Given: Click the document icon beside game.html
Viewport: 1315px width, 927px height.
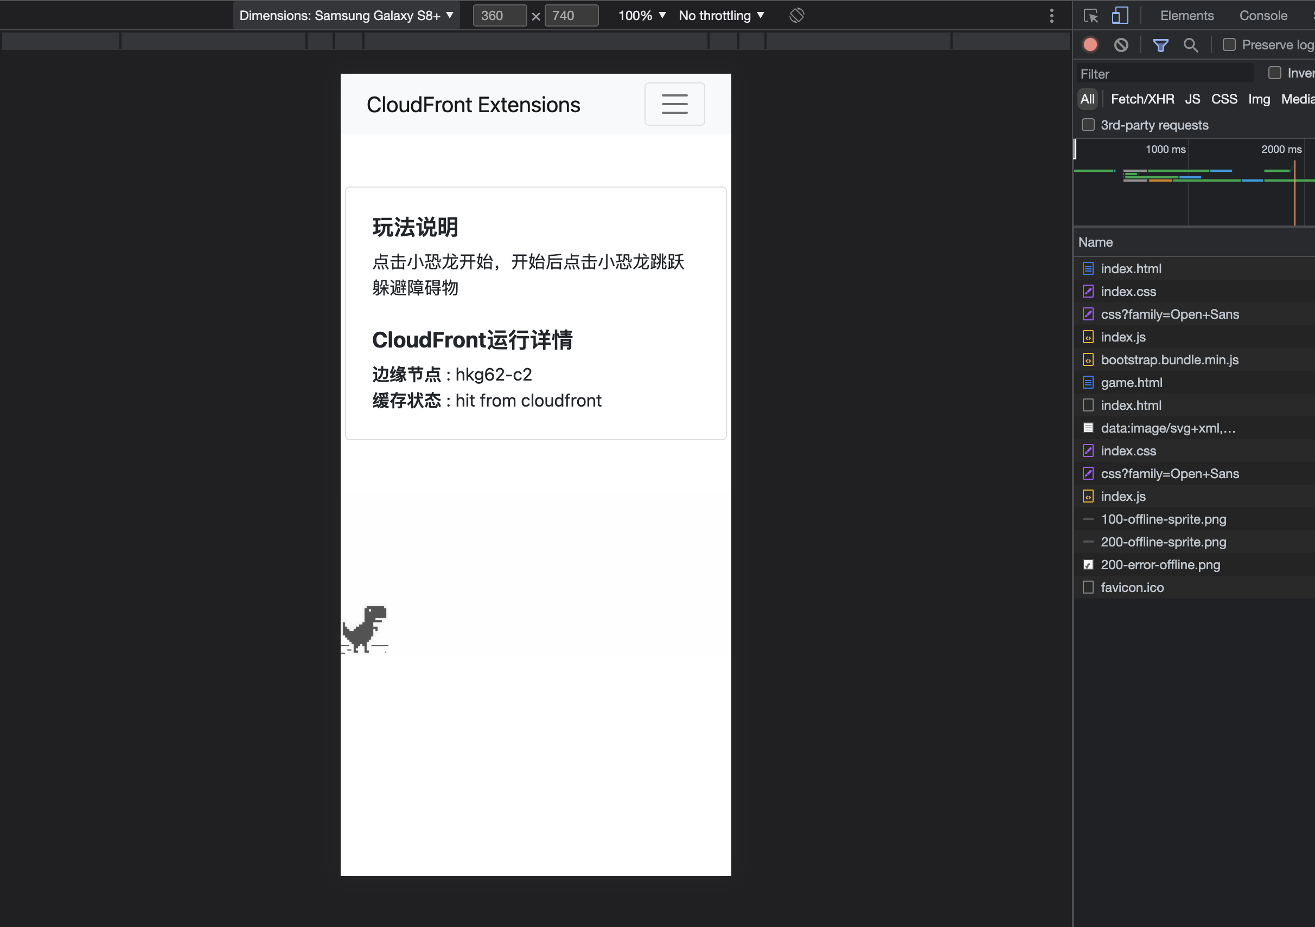Looking at the screenshot, I should (x=1088, y=382).
